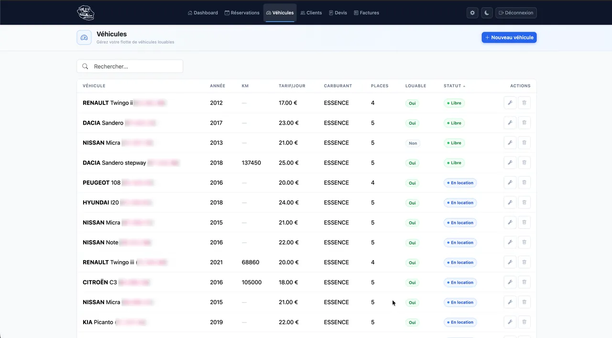612x338 pixels.
Task: Delete the KIA Picanto vehicle
Action: click(524, 322)
